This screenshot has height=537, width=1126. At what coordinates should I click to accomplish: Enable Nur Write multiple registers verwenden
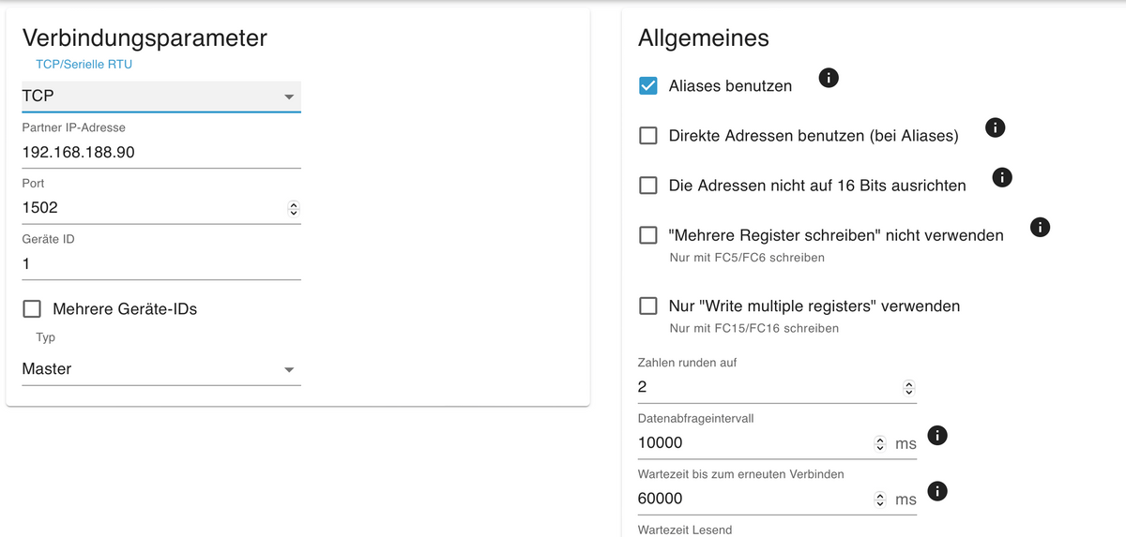(647, 306)
